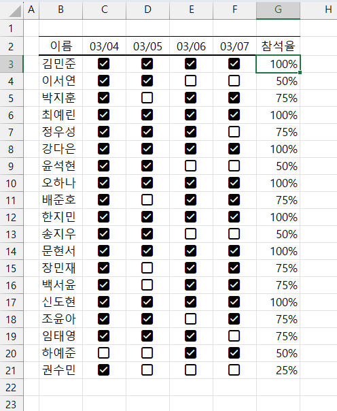Select the name cell 김민준

pyautogui.click(x=60, y=64)
